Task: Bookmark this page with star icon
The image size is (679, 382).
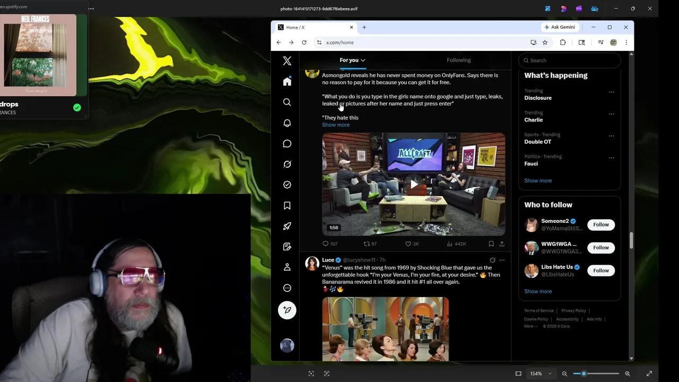Action: point(545,42)
